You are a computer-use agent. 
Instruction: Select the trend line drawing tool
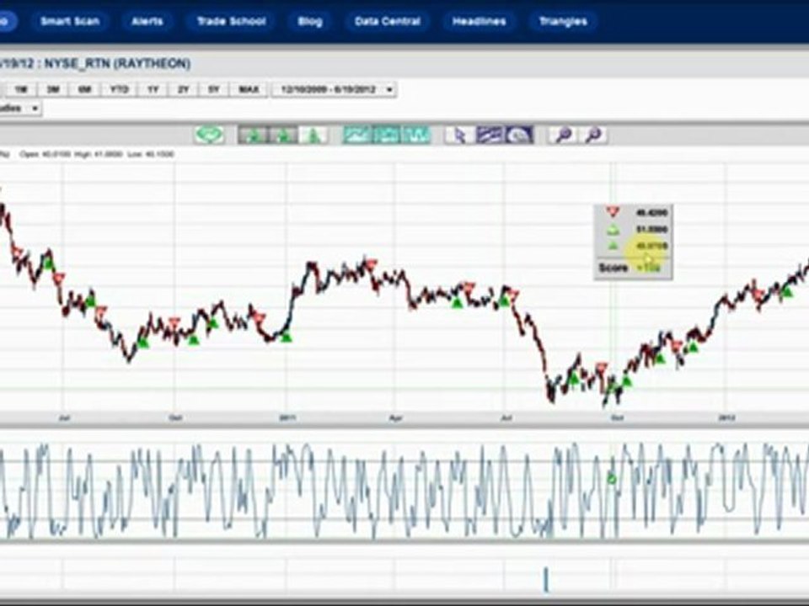[x=489, y=135]
